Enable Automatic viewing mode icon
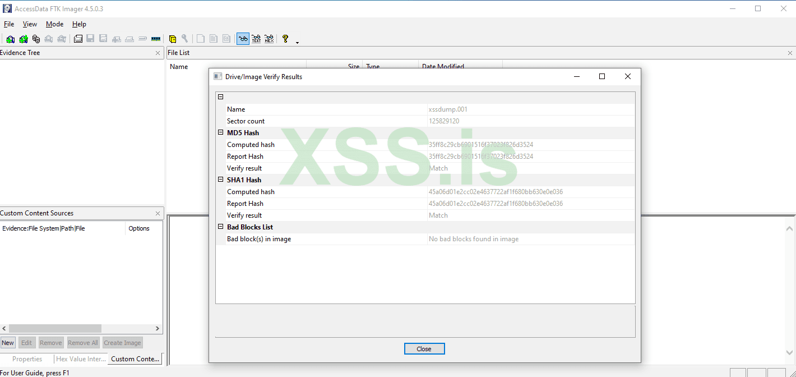The width and height of the screenshot is (796, 377). click(242, 39)
